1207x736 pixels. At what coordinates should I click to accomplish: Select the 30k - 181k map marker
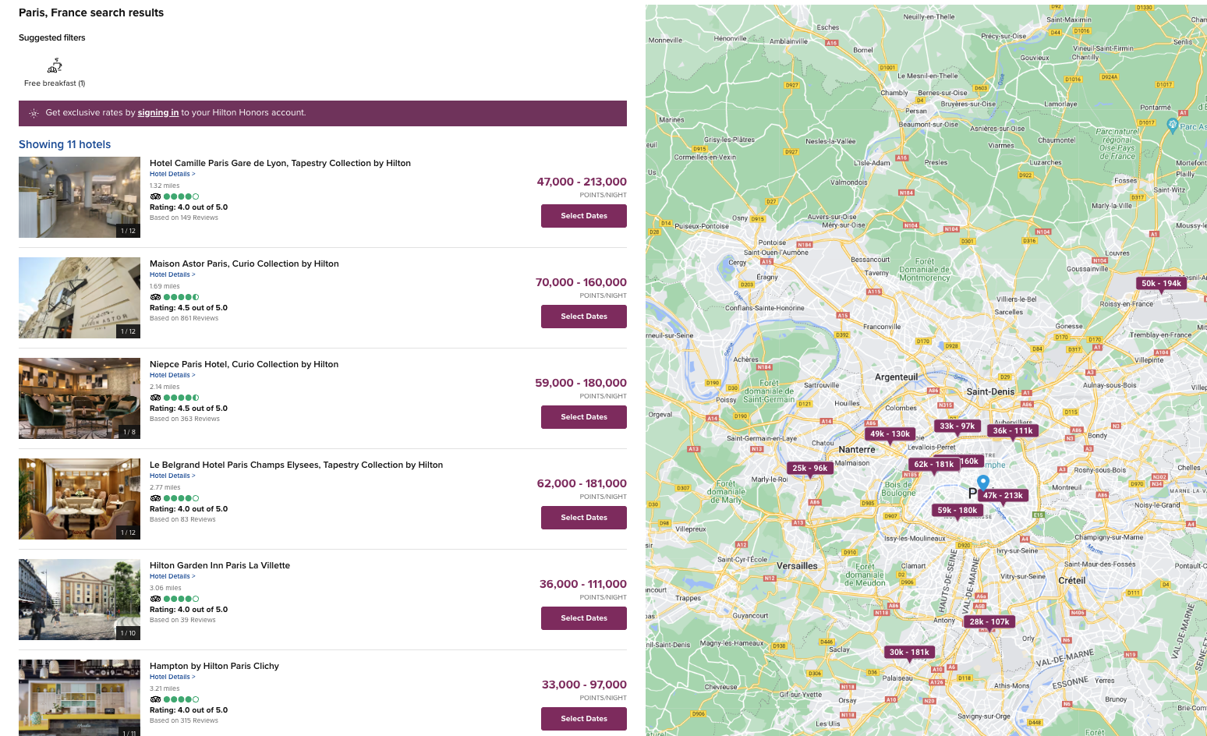coord(909,653)
